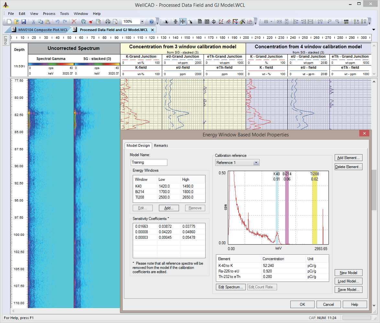The height and width of the screenshot is (323, 380).
Task: Click the Undo arrow icon
Action: click(57, 22)
